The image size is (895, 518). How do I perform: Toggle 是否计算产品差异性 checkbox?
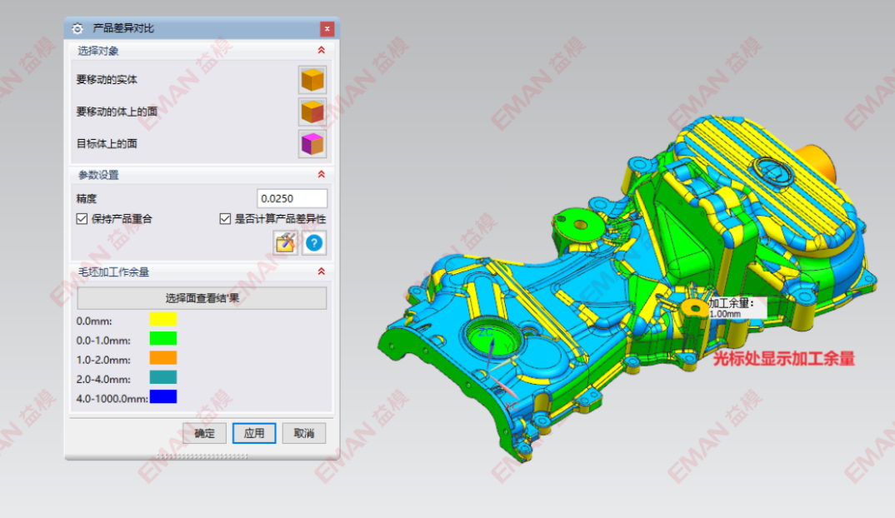(226, 219)
